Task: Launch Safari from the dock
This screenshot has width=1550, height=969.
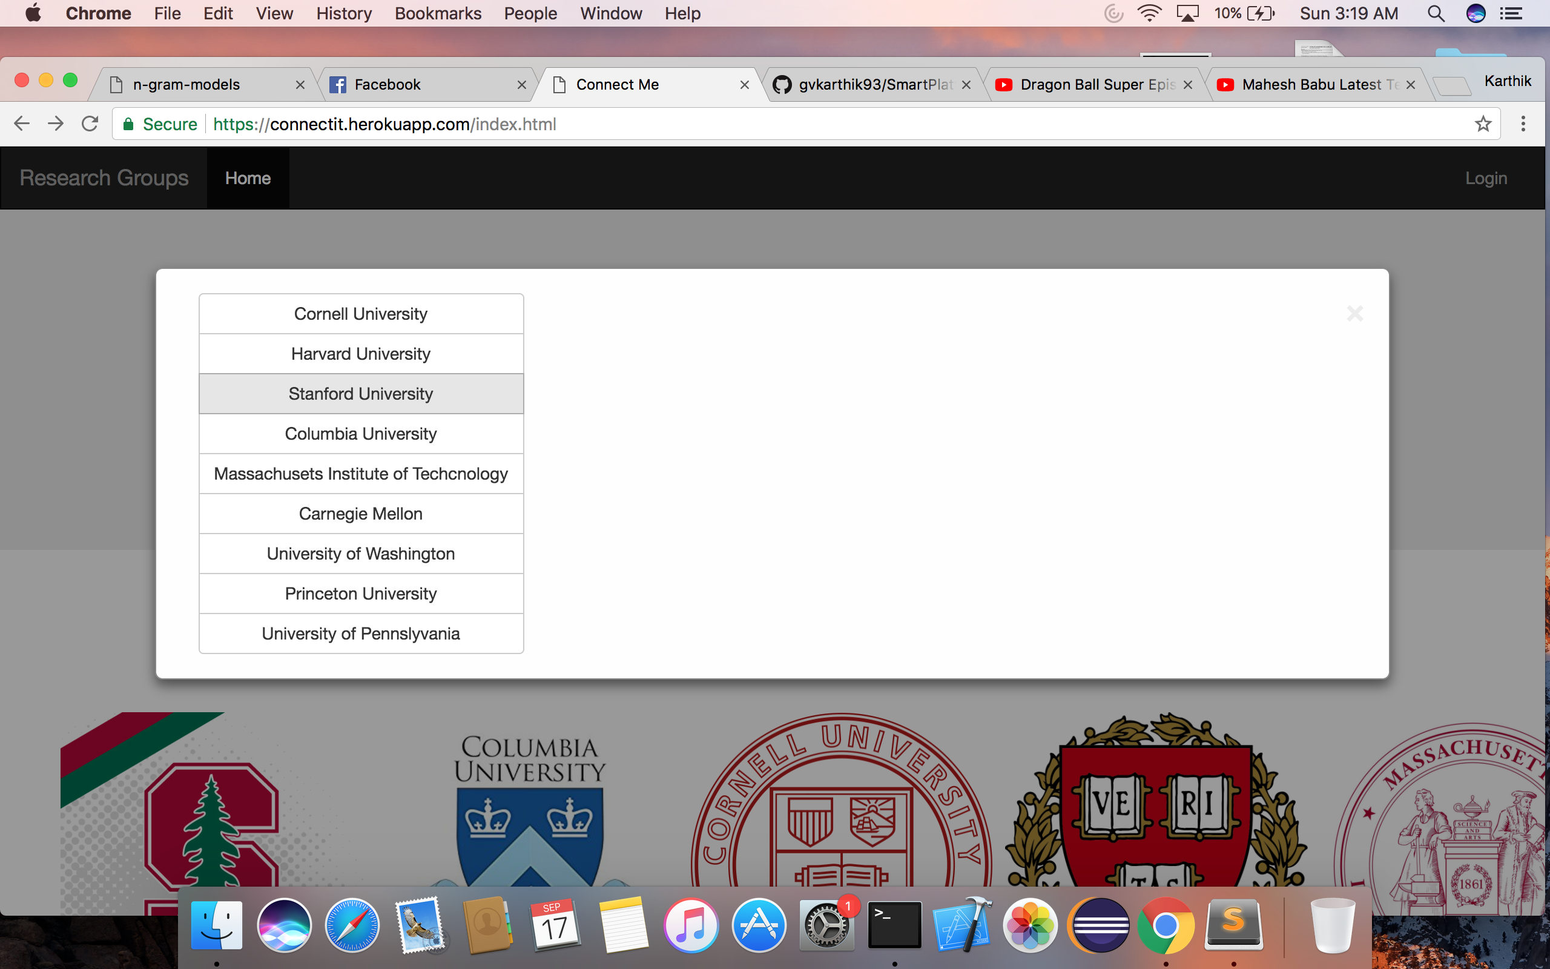Action: coord(352,925)
